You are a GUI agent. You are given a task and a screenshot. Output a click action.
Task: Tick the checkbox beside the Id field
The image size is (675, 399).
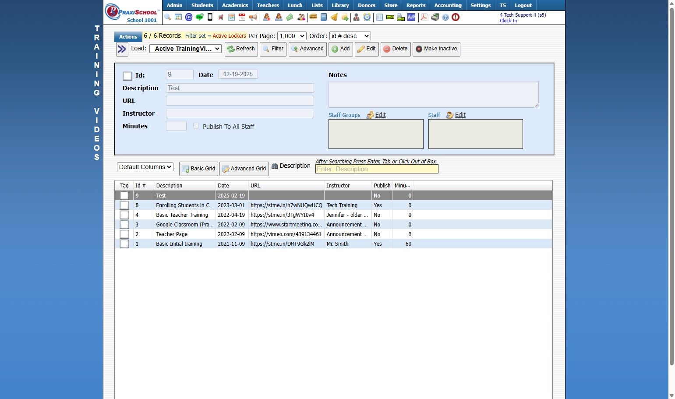(127, 76)
